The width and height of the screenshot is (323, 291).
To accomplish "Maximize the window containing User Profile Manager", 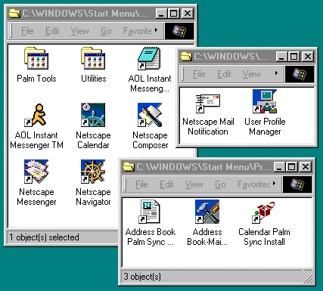I will point(294,56).
